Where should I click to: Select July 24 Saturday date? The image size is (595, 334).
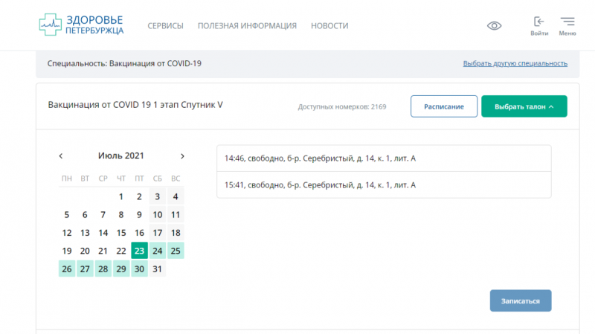click(x=157, y=251)
